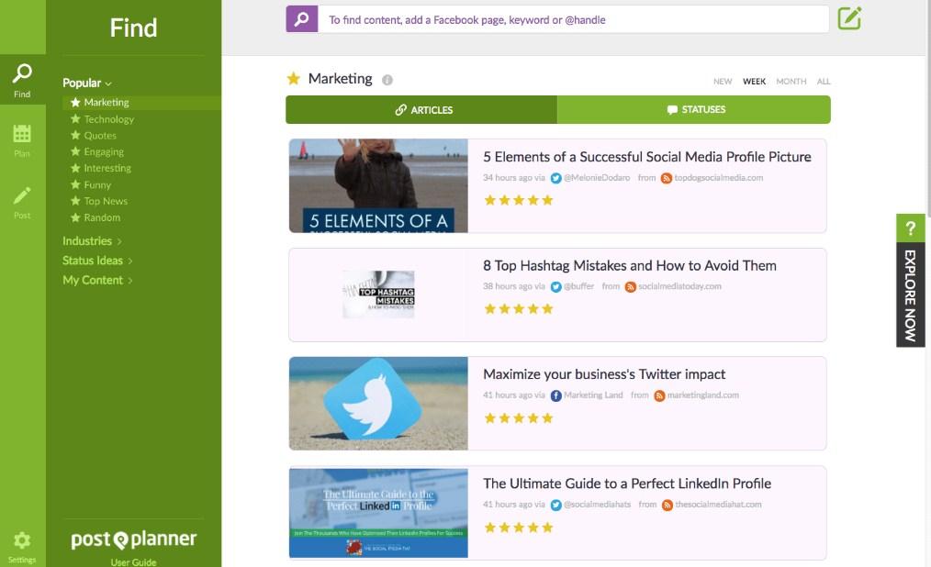931x567 pixels.
Task: Open article 8 Top Hashtag Mistakes
Action: tap(629, 266)
